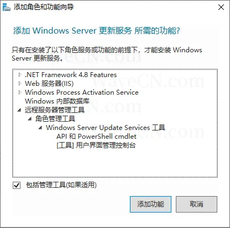The height and width of the screenshot is (228, 230).
Task: Click the wizard icon in the title bar
Action: click(x=7, y=7)
